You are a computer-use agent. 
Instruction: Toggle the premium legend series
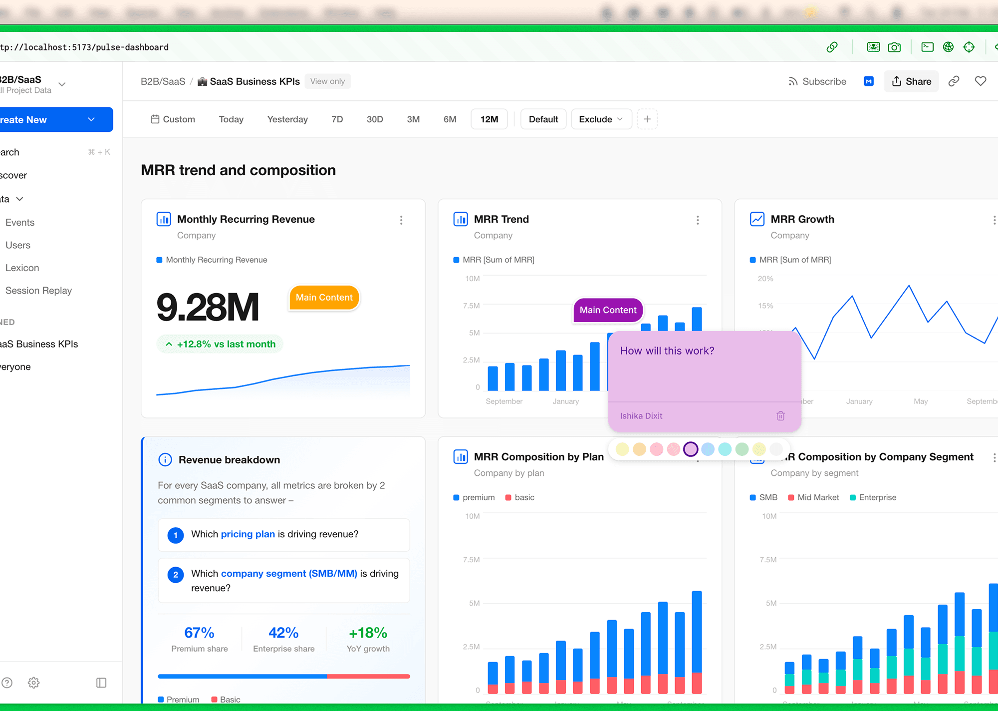(x=474, y=497)
